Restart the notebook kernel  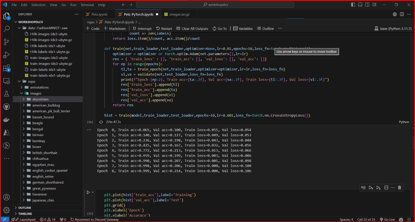click(x=164, y=29)
